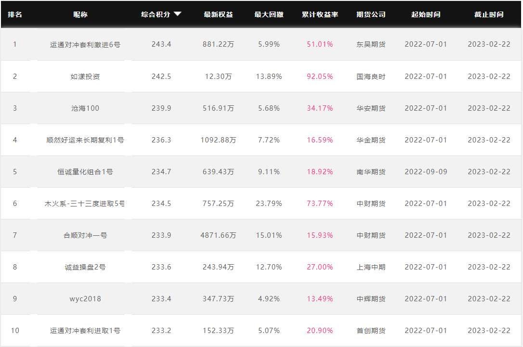Select score value 243.4
This screenshot has height=347, width=523.
161,44
